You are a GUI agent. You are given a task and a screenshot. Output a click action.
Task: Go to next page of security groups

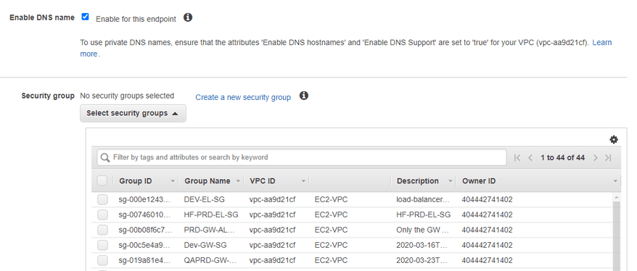[x=596, y=158]
